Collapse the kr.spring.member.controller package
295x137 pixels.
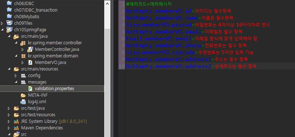(16, 43)
